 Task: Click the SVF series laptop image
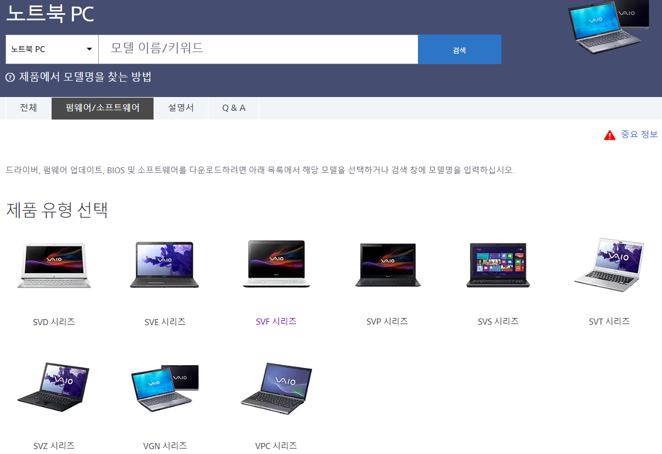click(x=276, y=264)
